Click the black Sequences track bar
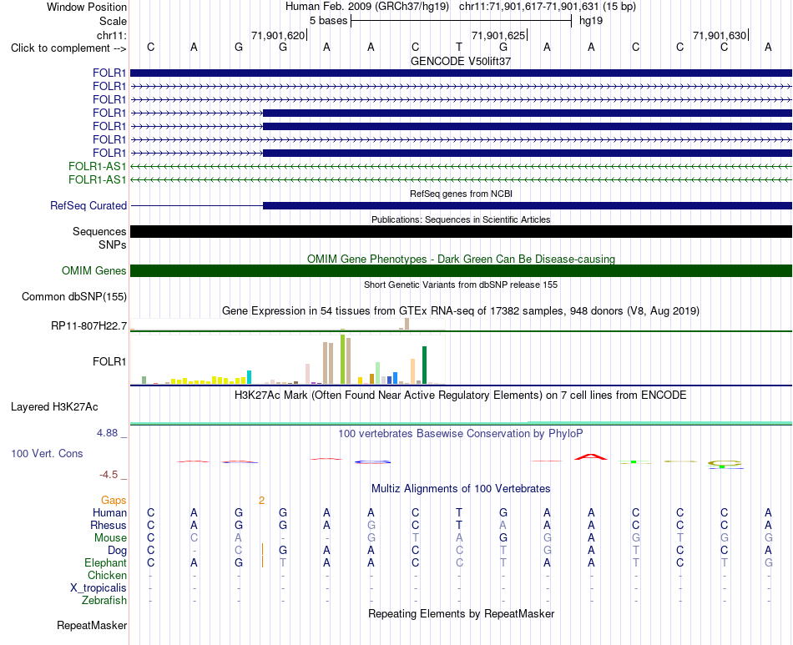This screenshot has width=793, height=645. [x=462, y=231]
